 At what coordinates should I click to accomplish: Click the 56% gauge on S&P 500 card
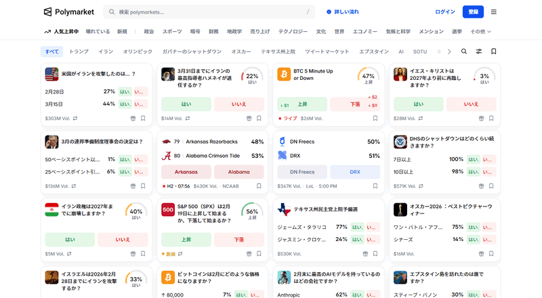[252, 211]
